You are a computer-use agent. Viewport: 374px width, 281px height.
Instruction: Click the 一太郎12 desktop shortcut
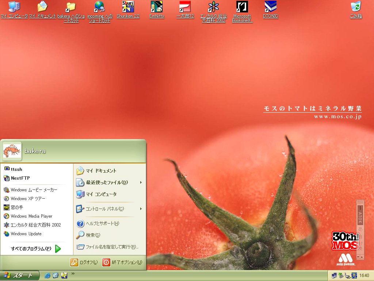[185, 7]
